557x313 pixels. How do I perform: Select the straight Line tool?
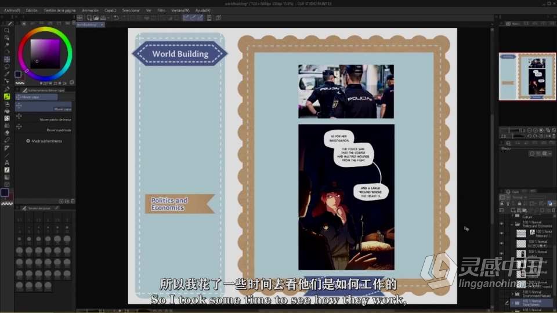pyautogui.click(x=7, y=155)
